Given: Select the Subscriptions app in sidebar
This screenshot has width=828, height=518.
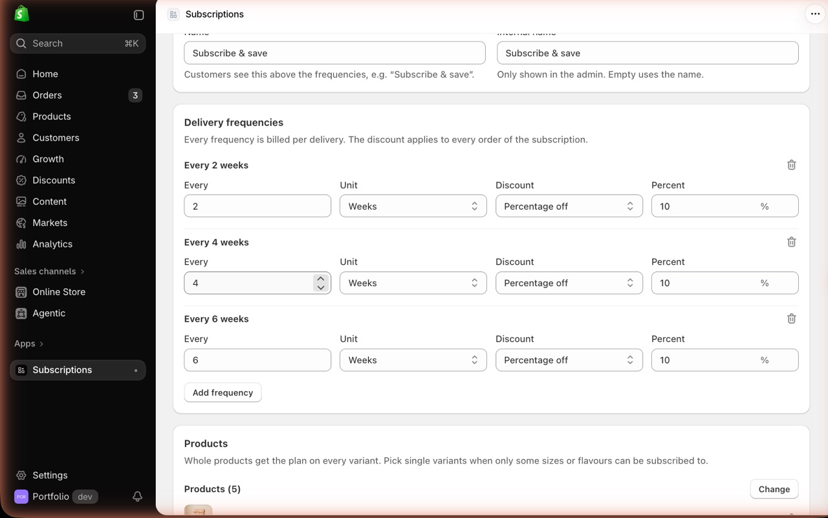Looking at the screenshot, I should pyautogui.click(x=78, y=370).
